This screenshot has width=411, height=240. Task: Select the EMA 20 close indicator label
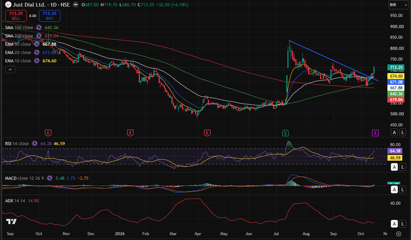click(18, 53)
